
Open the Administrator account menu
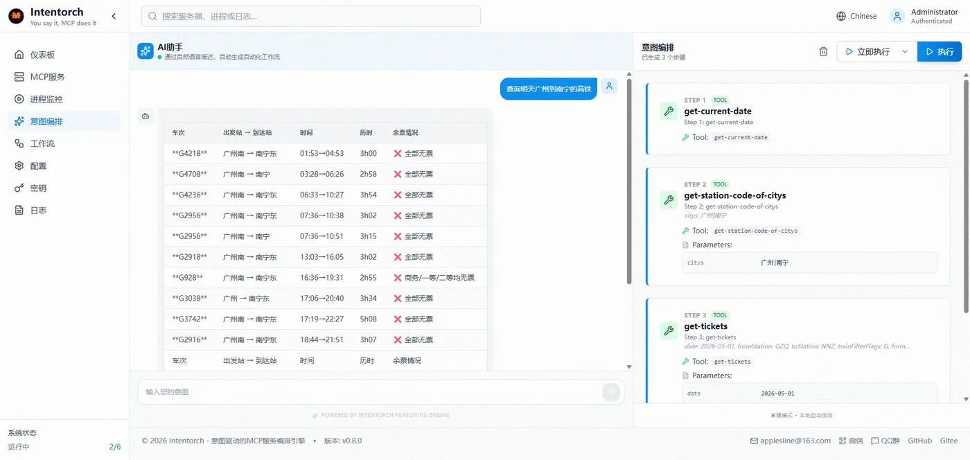[x=926, y=16]
